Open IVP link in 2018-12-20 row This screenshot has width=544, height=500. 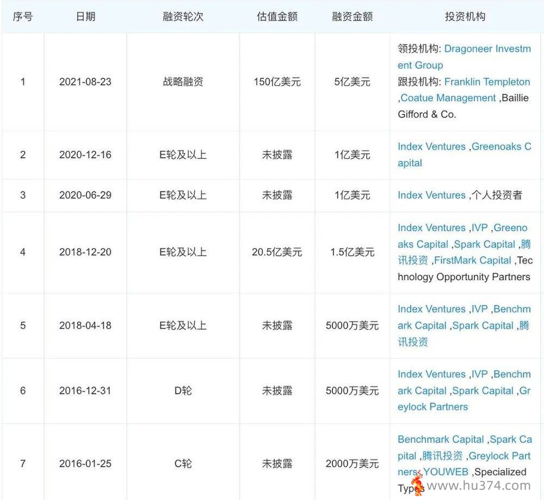point(479,227)
